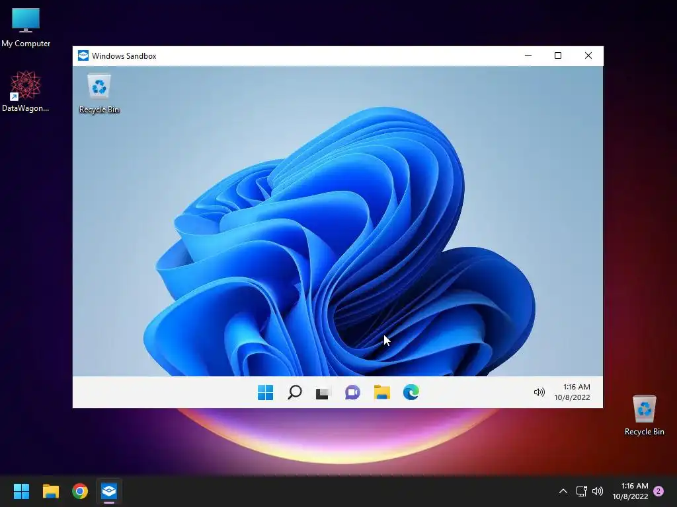Maximize the Windows Sandbox window
The height and width of the screenshot is (507, 677).
coord(558,55)
